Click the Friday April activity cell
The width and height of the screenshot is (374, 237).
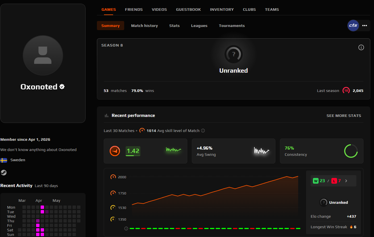pyautogui.click(x=38, y=225)
